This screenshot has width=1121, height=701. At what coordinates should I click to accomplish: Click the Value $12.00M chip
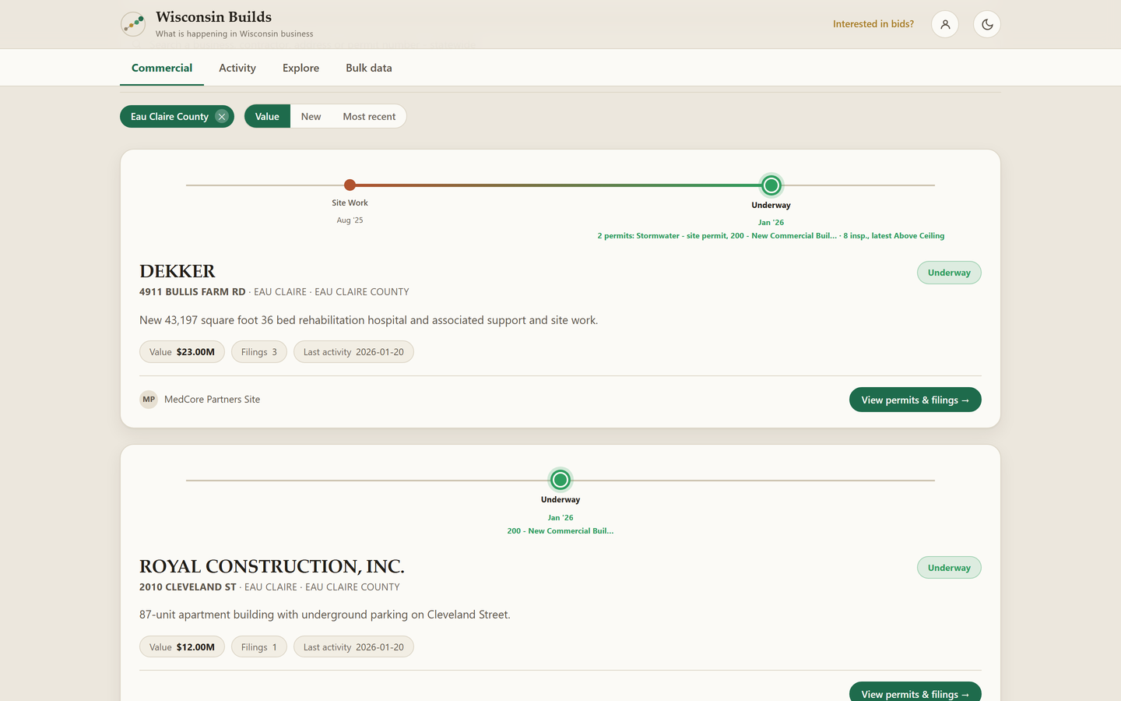click(x=182, y=647)
